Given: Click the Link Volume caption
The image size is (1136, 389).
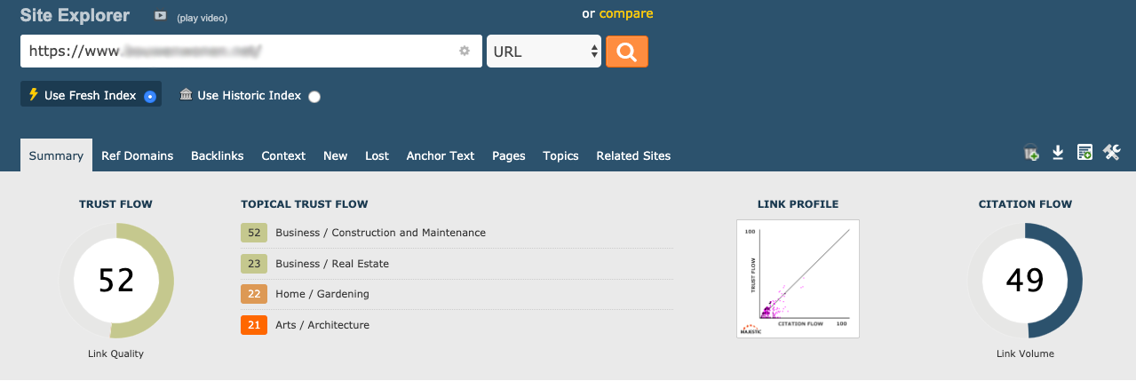Looking at the screenshot, I should [1025, 354].
